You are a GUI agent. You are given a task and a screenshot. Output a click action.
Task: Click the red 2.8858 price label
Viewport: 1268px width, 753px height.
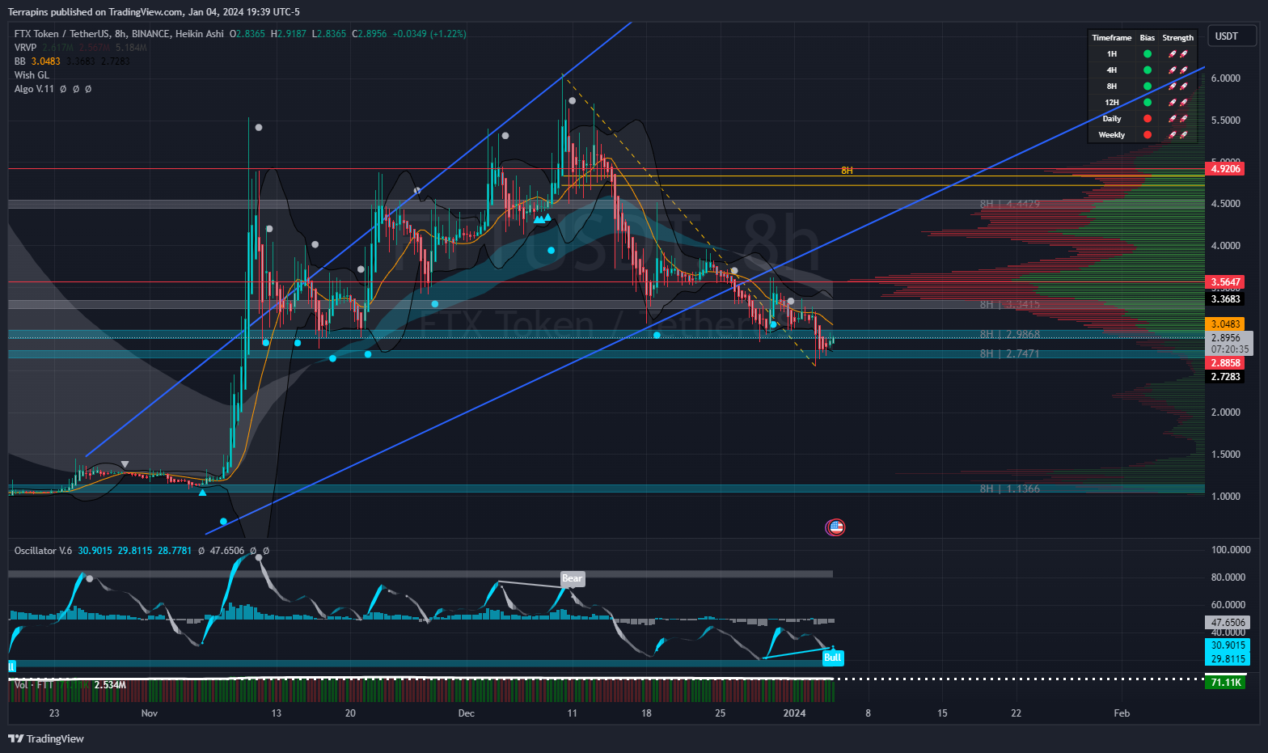(x=1225, y=363)
